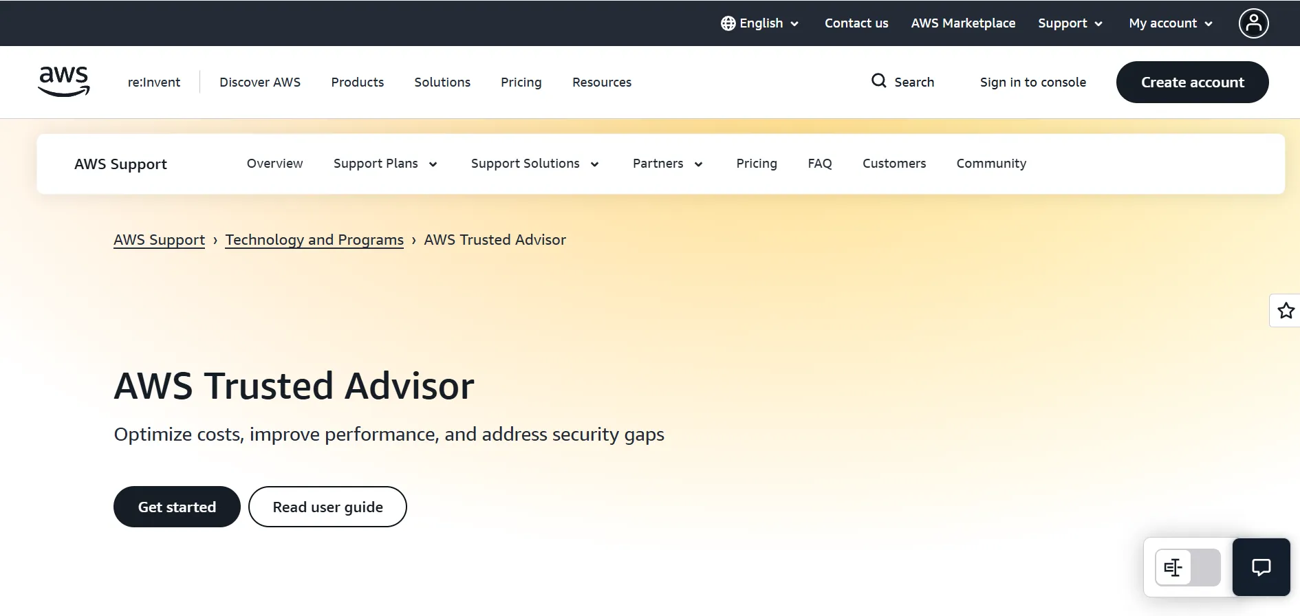The height and width of the screenshot is (616, 1300).
Task: Select the Pricing tab in AWS Support bar
Action: pos(757,164)
